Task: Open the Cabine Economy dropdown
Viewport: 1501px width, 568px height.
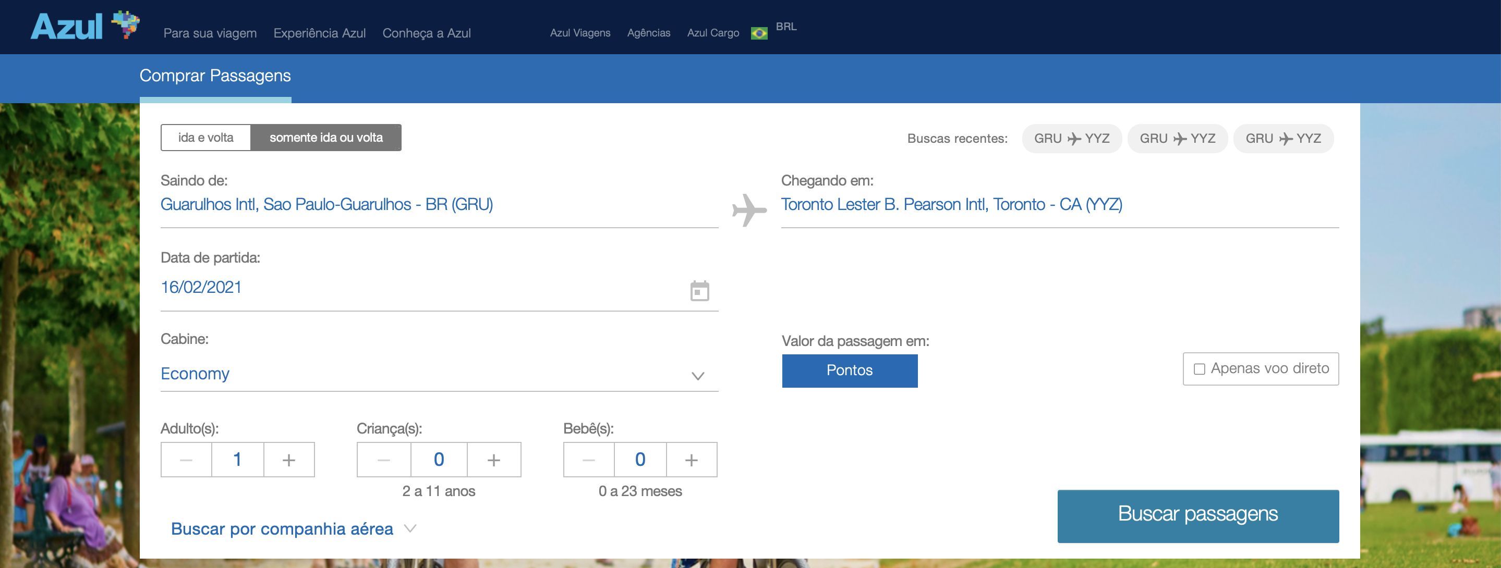Action: (x=439, y=374)
